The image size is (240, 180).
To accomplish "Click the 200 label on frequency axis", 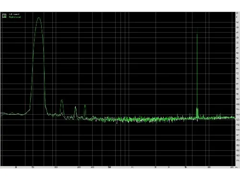I will (79, 168).
